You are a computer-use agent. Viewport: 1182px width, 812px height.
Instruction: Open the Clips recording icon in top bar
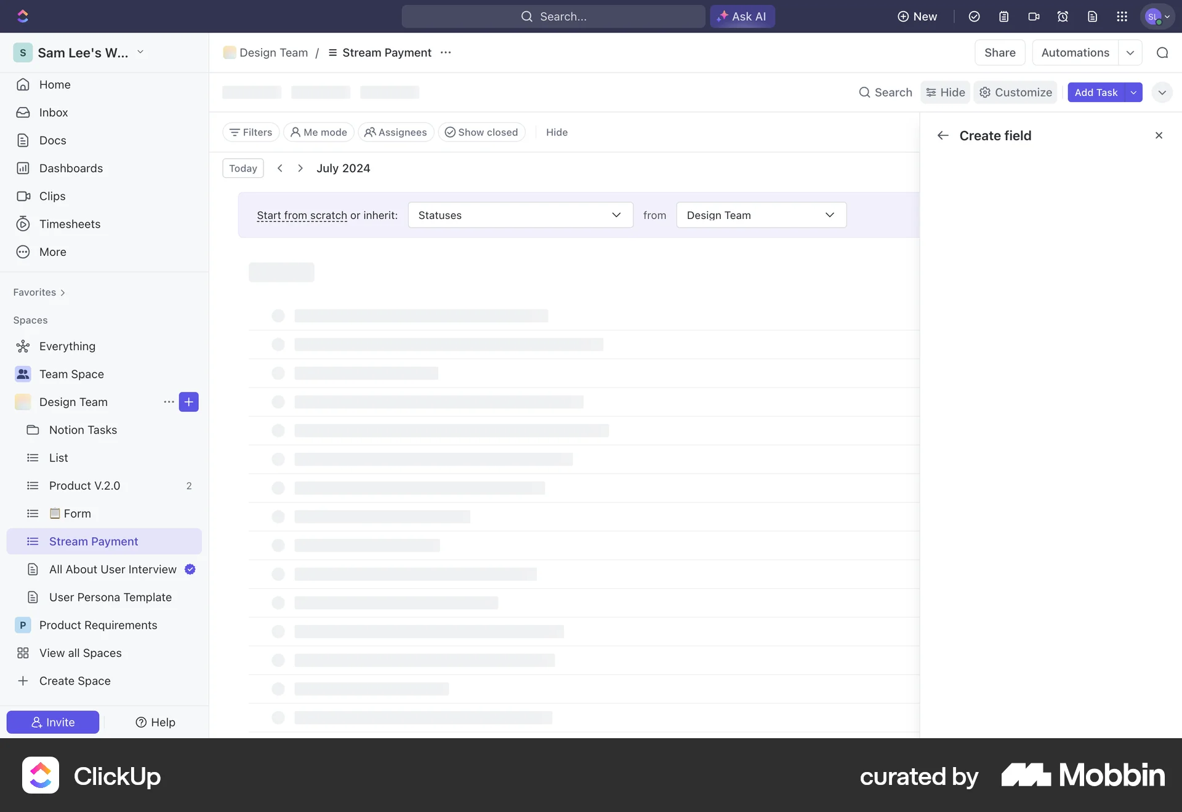[x=1034, y=16]
